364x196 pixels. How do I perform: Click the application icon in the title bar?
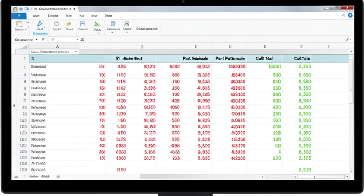[15, 9]
